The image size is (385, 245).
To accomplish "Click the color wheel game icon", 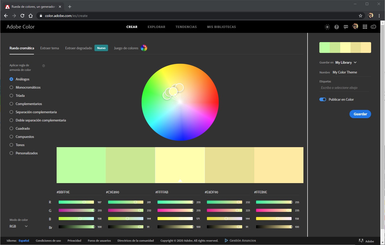I will point(144,48).
